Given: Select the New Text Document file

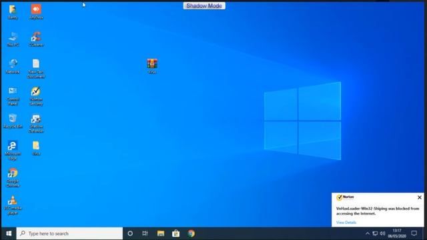Looking at the screenshot, I should tap(36, 69).
